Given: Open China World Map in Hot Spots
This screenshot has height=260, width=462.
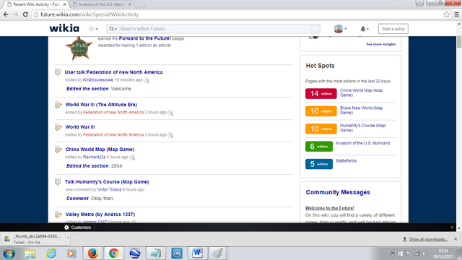Looking at the screenshot, I should point(361,92).
